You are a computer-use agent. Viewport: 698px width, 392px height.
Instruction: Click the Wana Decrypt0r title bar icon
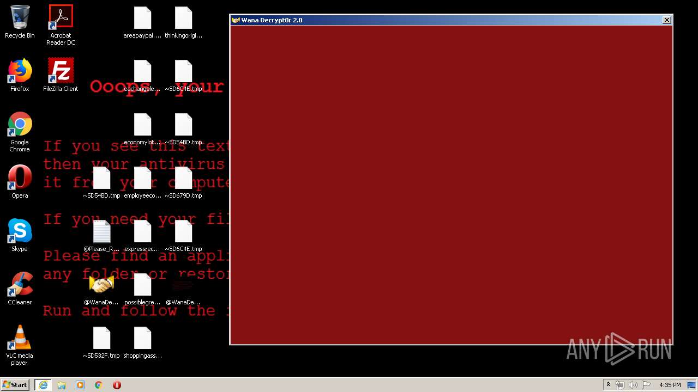236,20
